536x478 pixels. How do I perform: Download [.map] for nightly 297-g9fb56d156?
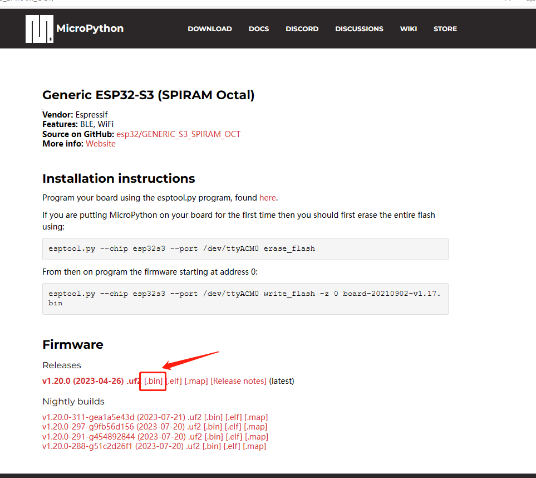point(255,427)
